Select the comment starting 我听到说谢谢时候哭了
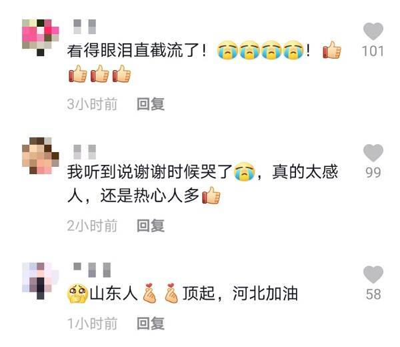 coord(203,184)
